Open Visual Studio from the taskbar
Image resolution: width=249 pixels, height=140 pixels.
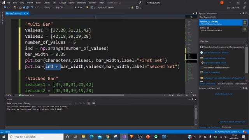[124, 136]
